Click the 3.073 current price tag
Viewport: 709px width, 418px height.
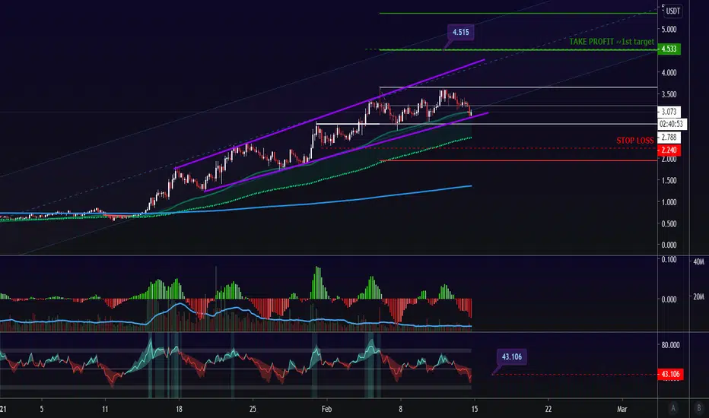tap(669, 112)
